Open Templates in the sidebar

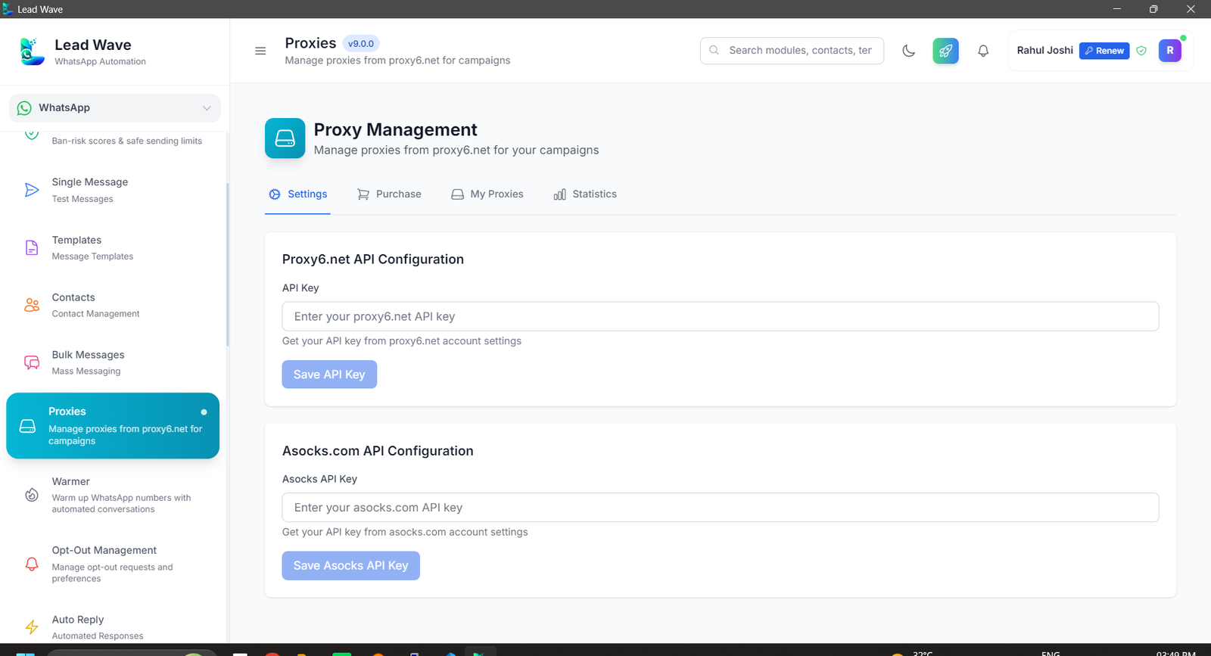tap(113, 247)
